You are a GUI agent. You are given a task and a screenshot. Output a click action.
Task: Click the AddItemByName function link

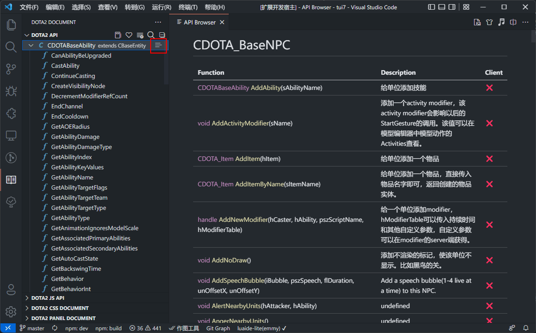(260, 184)
